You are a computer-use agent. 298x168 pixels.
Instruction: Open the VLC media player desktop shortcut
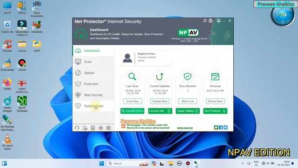(7, 141)
